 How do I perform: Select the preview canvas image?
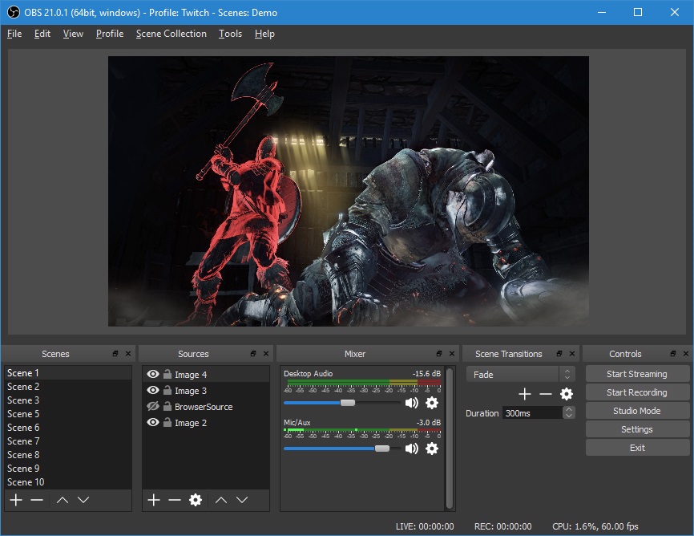pyautogui.click(x=349, y=191)
